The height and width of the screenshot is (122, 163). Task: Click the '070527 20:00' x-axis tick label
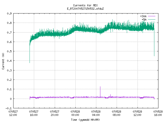pyautogui.click(x=55, y=113)
